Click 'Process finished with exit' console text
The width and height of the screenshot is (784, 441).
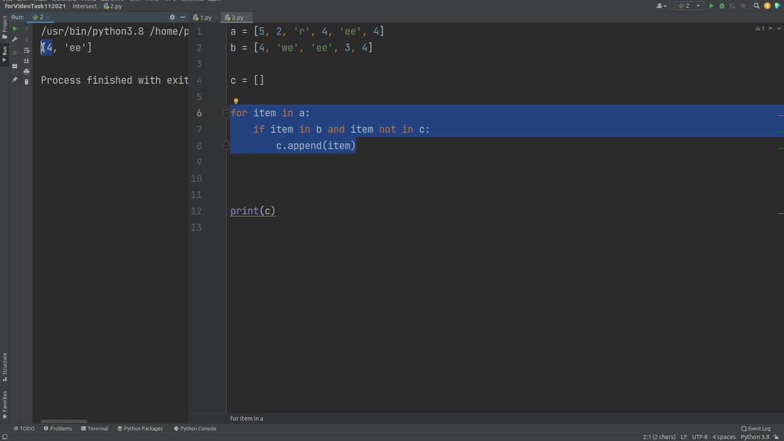[x=115, y=80]
